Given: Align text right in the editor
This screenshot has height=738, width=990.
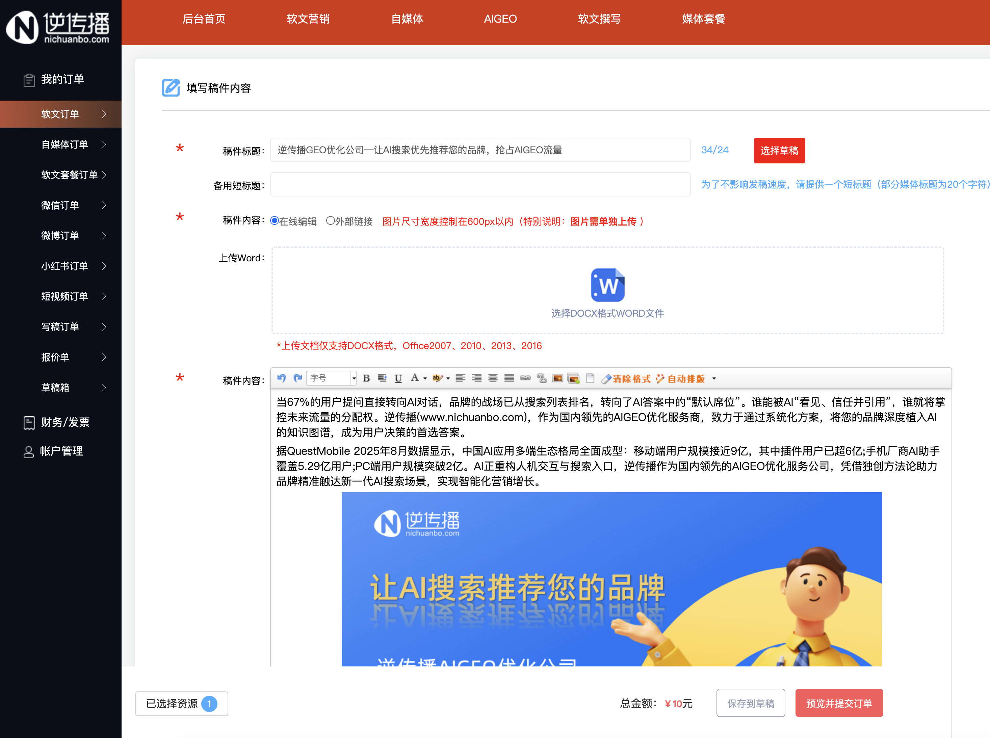Looking at the screenshot, I should 477,378.
